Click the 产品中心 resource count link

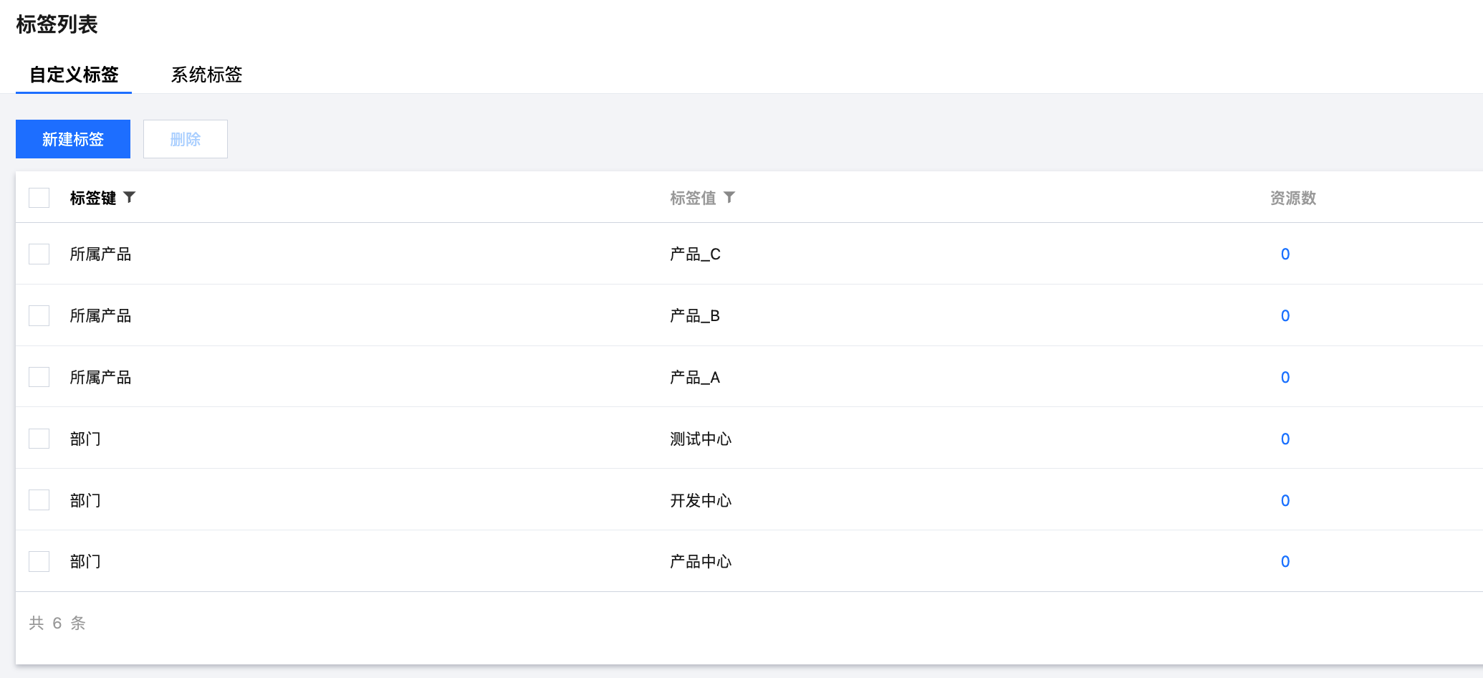click(1285, 561)
